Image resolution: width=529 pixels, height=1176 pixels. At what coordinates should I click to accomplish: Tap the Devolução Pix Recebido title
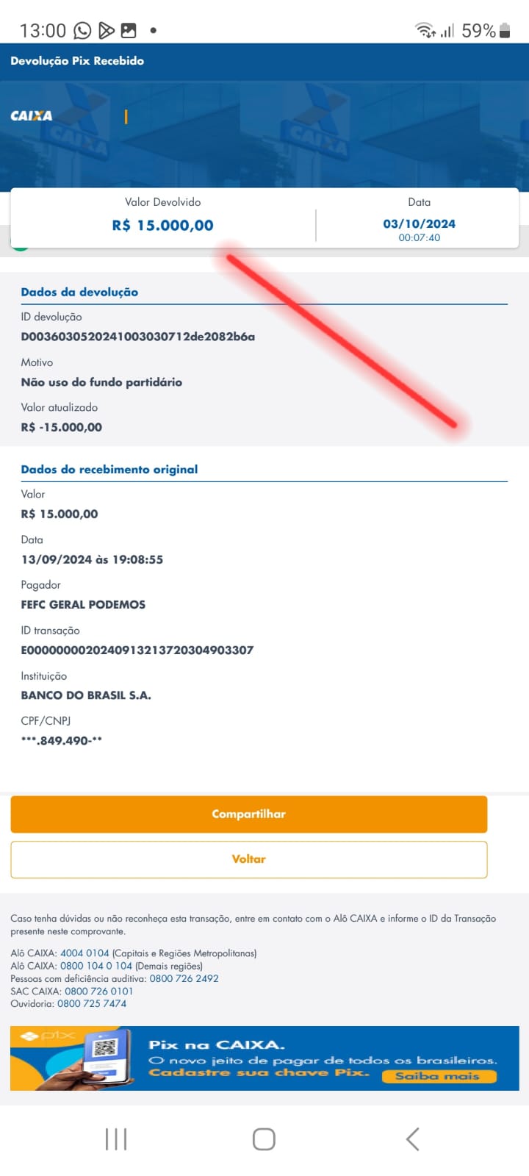77,61
